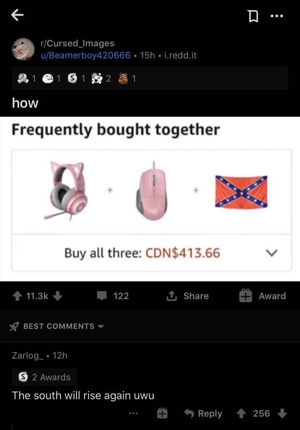Award the comment with gift icon
300x430 pixels.
point(162,413)
